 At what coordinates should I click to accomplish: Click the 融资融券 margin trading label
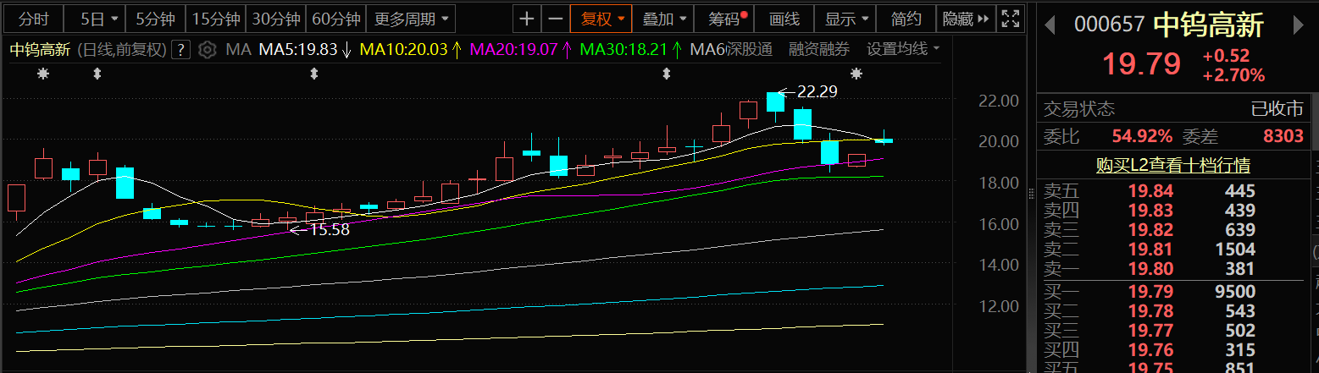(x=818, y=50)
